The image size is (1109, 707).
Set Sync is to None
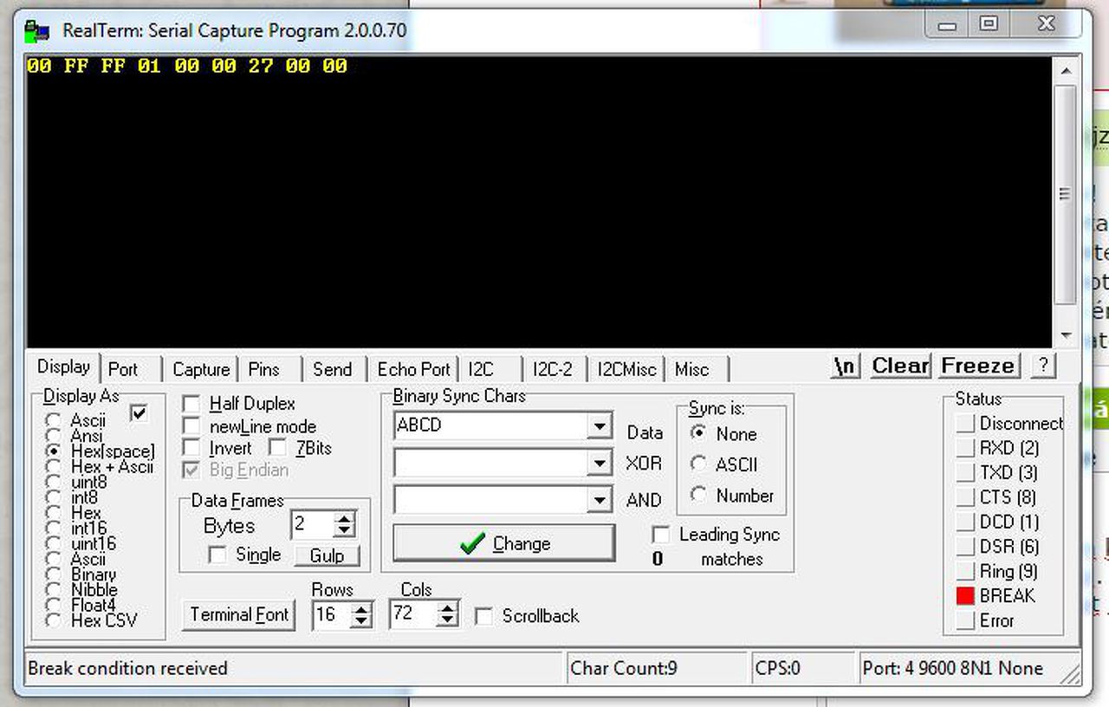(698, 433)
